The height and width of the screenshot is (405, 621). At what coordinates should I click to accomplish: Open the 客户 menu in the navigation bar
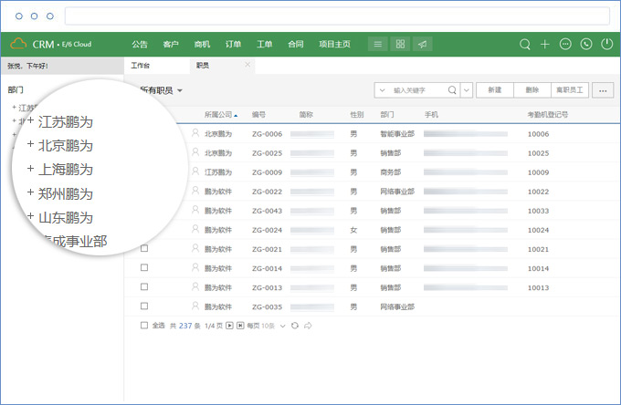tap(171, 44)
